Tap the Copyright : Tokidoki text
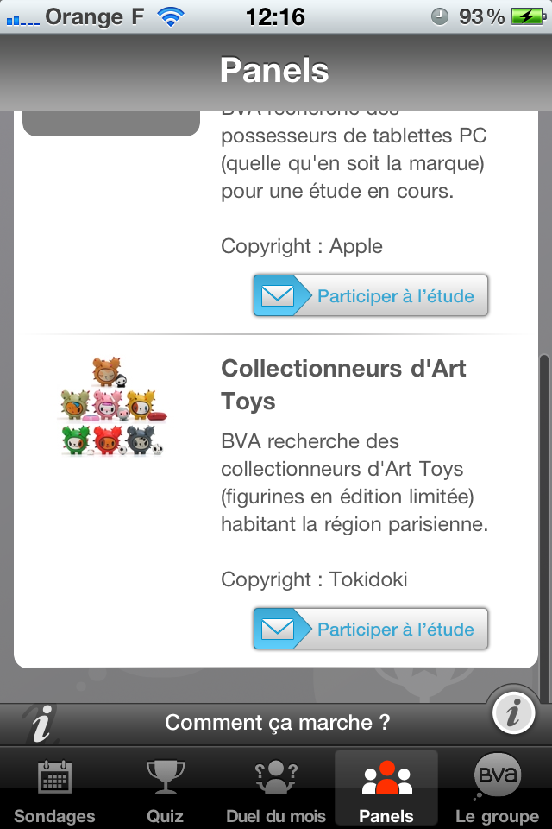This screenshot has width=552, height=829. [314, 579]
